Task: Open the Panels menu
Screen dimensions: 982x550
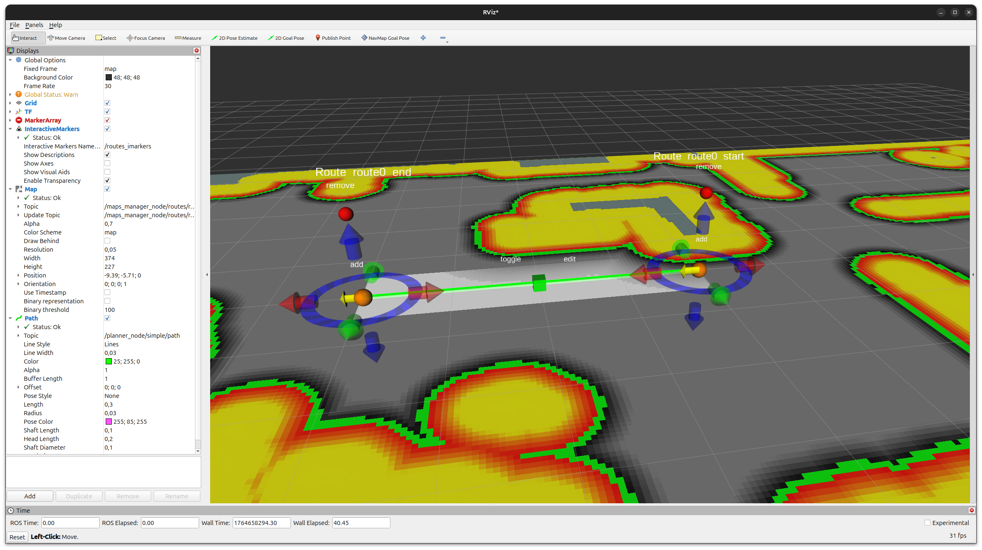Action: click(x=34, y=25)
